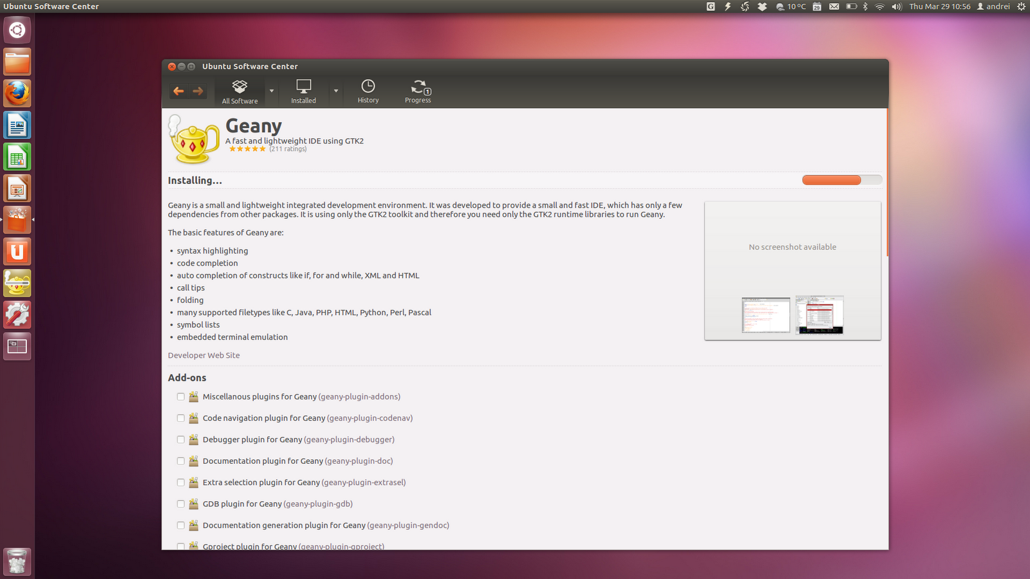Viewport: 1030px width, 579px height.
Task: Open the Wi-Fi network indicator
Action: pos(879,6)
